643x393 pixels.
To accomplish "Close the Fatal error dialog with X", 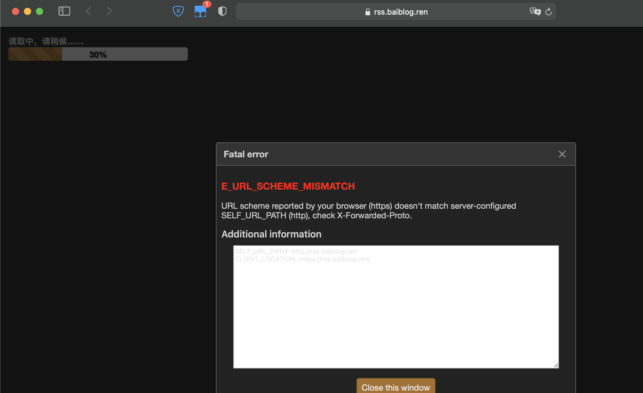I will point(562,154).
